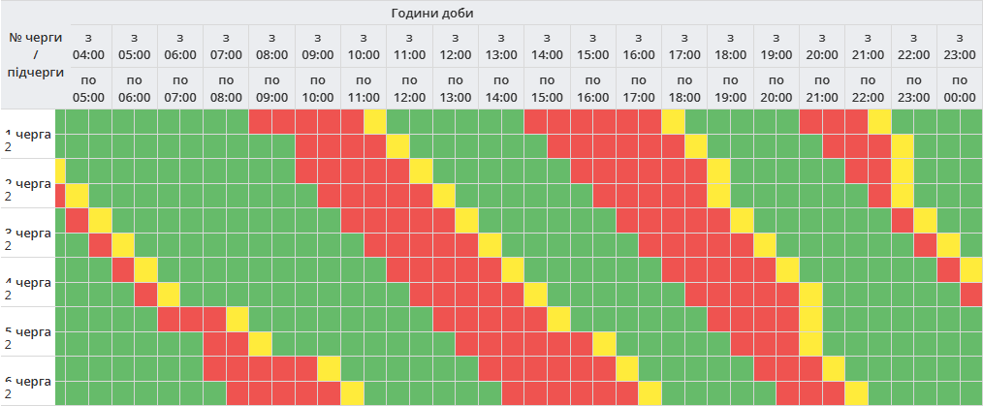Select the 'по 11:00' end-time cell

coord(364,88)
